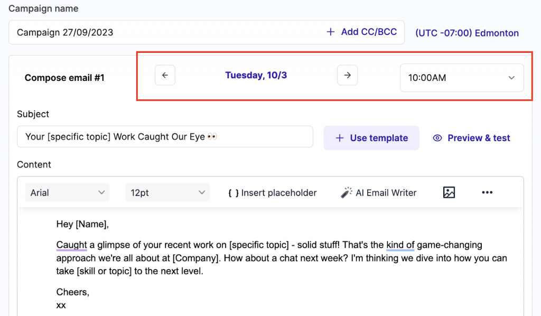Click the next day right arrow
Image resolution: width=541 pixels, height=316 pixels.
tap(347, 75)
